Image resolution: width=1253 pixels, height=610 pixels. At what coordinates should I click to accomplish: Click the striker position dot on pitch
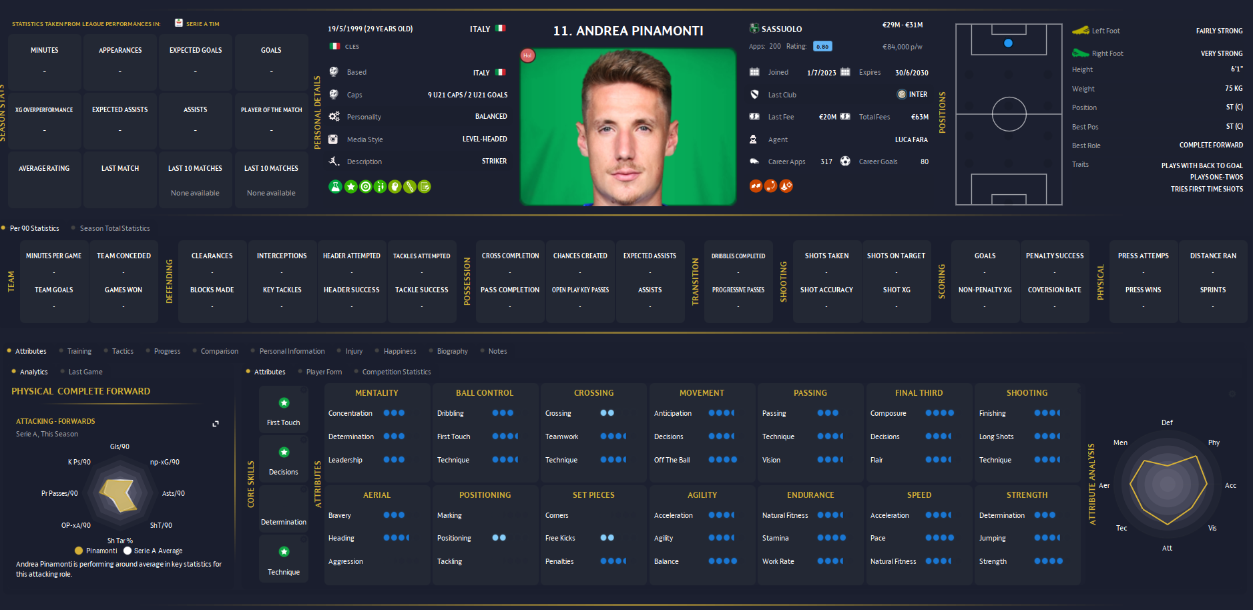[x=1009, y=43]
